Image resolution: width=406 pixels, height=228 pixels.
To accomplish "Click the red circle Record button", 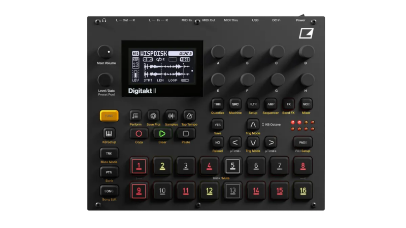I will [139, 134].
